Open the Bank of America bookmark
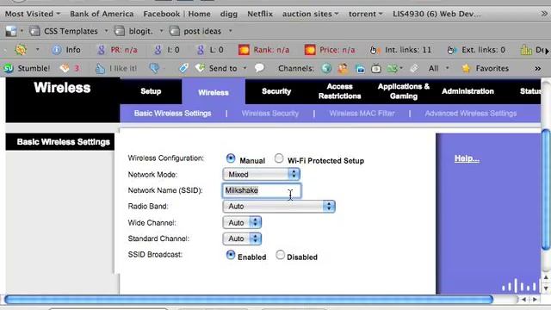The image size is (551, 310). [x=102, y=14]
